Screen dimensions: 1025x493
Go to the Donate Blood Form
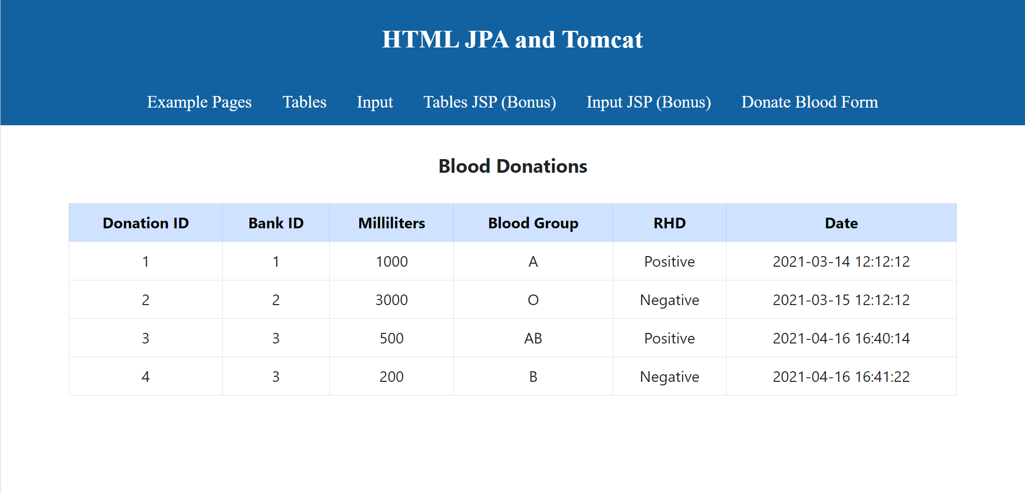[x=809, y=102]
